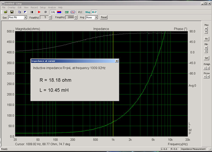Open the Overlay menu
Viewport: 212px width, 152px height.
tap(11, 7)
